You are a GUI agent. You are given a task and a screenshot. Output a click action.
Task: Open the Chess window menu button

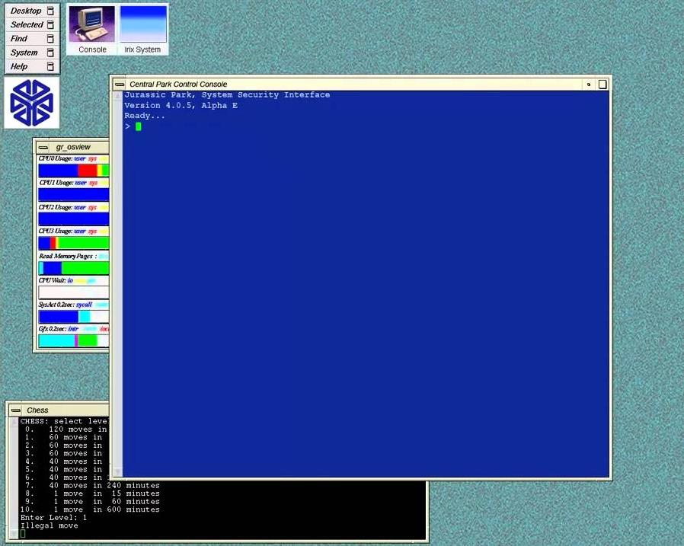point(16,410)
